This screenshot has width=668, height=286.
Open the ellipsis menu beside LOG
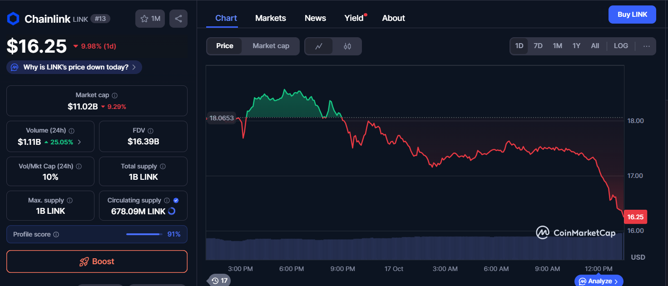click(x=647, y=46)
